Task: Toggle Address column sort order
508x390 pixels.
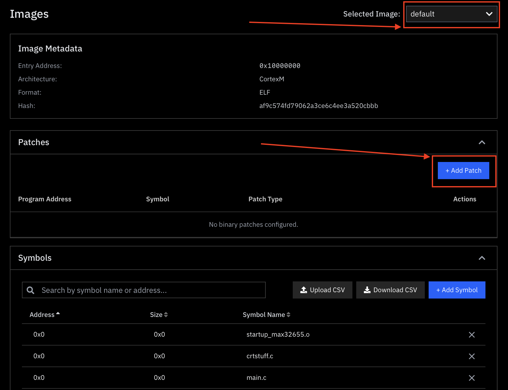Action: pyautogui.click(x=58, y=314)
